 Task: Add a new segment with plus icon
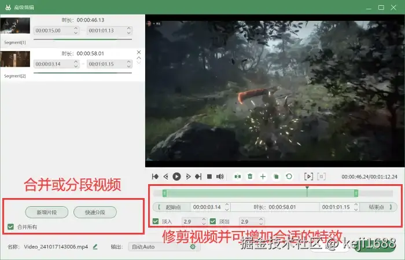(x=263, y=177)
